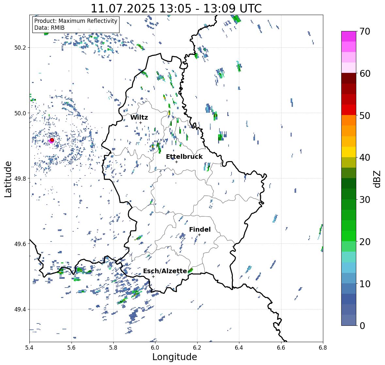Click the bright red colorbar segment above 50

tap(349, 110)
